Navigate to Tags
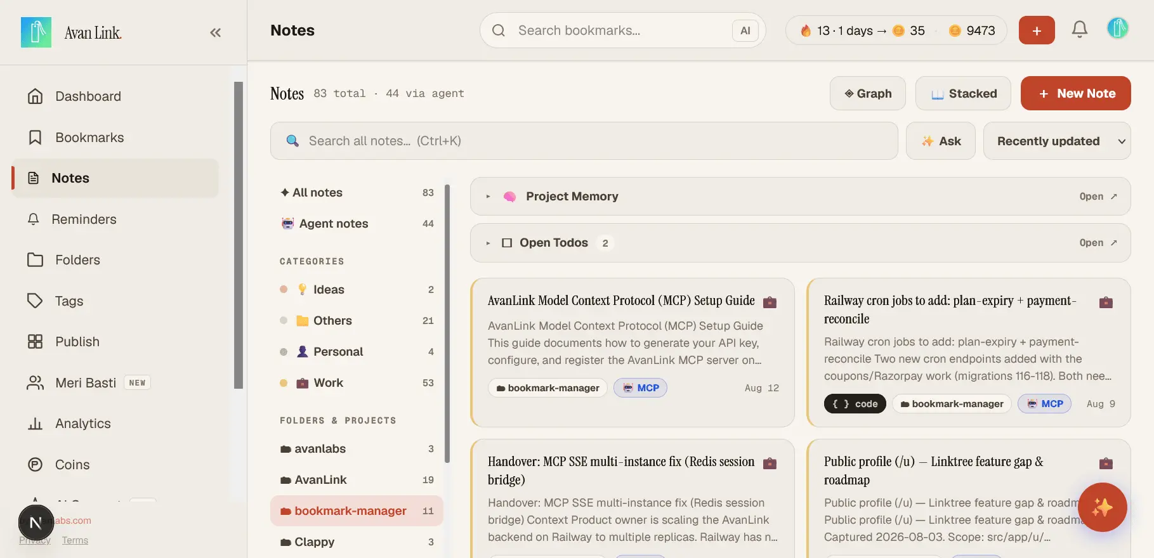The width and height of the screenshot is (1154, 558). 115,301
